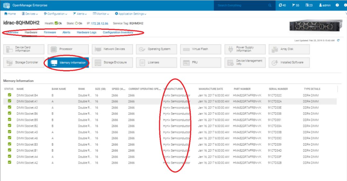Open the Power Supply Information tile
347x181 pixels.
click(245, 49)
